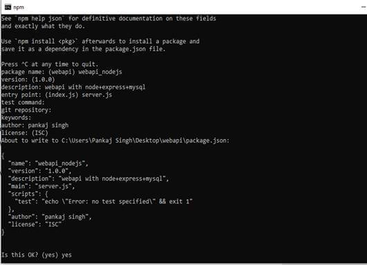Click the "main": "server.js" JSON line
The image size is (367, 265).
tap(41, 186)
